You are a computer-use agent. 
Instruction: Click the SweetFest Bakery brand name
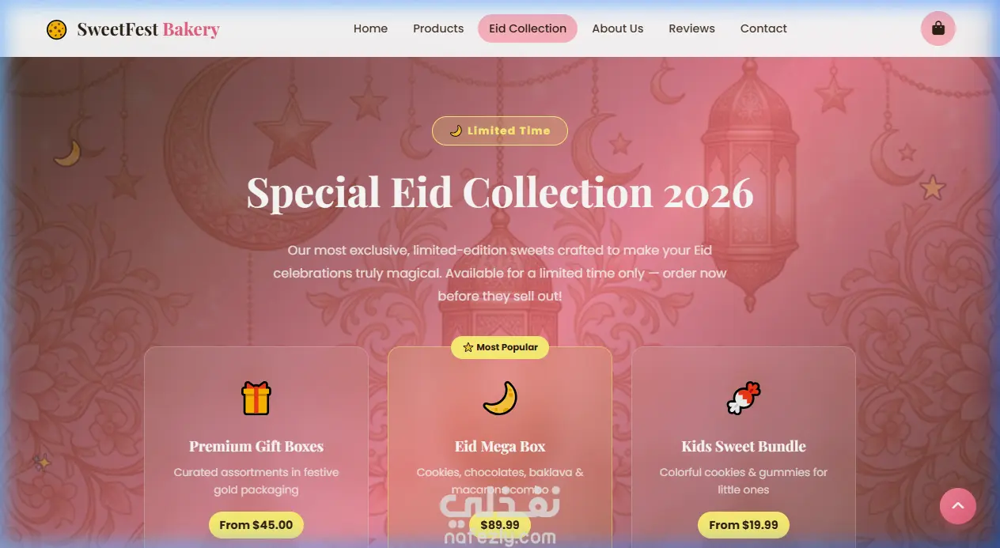tap(148, 30)
